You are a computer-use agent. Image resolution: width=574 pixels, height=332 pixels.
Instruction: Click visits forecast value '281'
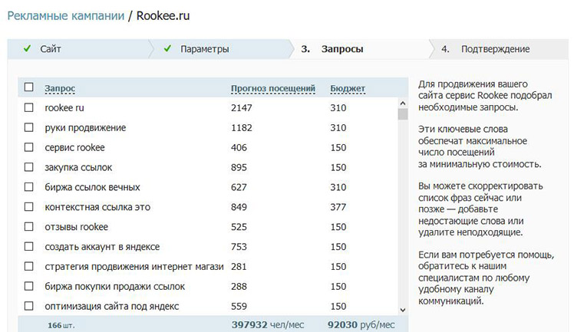point(239,267)
